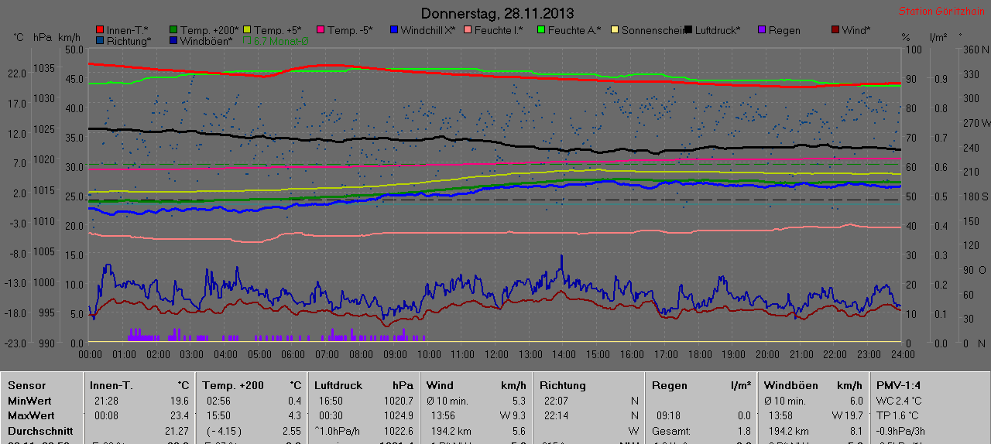The width and height of the screenshot is (991, 444).
Task: Select the Temp. +200* legend label
Action: pos(210,30)
